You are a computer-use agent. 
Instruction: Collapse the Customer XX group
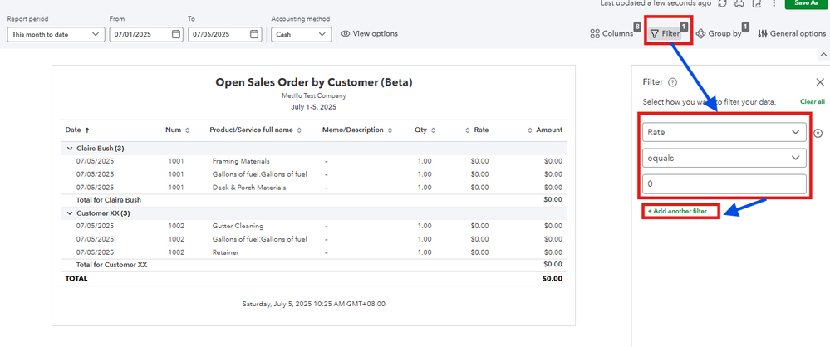pyautogui.click(x=70, y=213)
